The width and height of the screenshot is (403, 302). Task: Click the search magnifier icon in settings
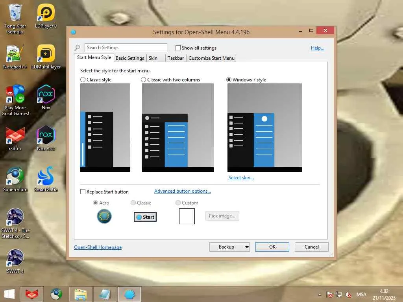[78, 48]
